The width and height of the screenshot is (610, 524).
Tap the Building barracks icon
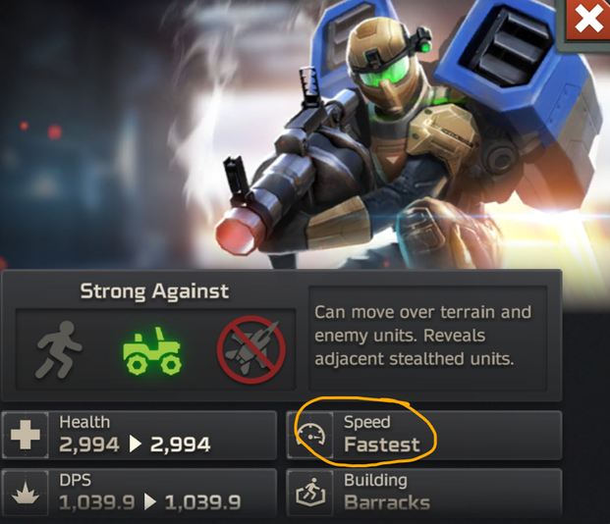click(310, 493)
